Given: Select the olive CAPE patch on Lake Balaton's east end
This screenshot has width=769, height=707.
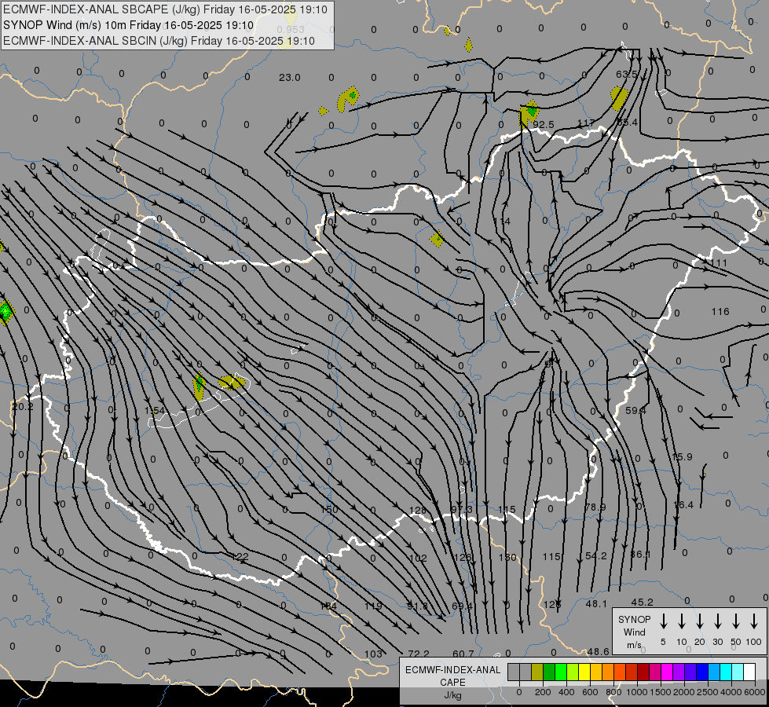Looking at the screenshot, I should click(x=232, y=382).
